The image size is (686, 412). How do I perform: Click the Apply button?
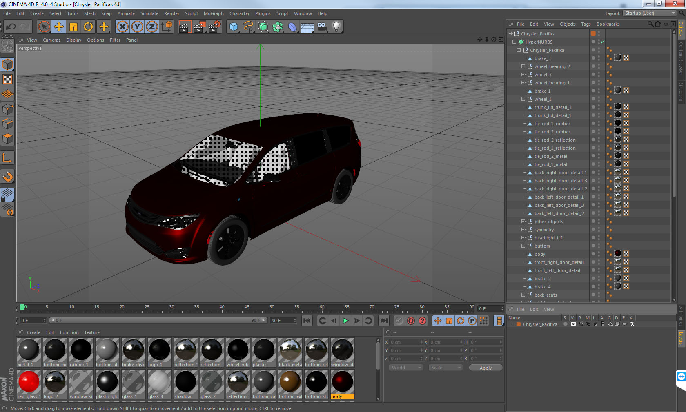pyautogui.click(x=486, y=368)
